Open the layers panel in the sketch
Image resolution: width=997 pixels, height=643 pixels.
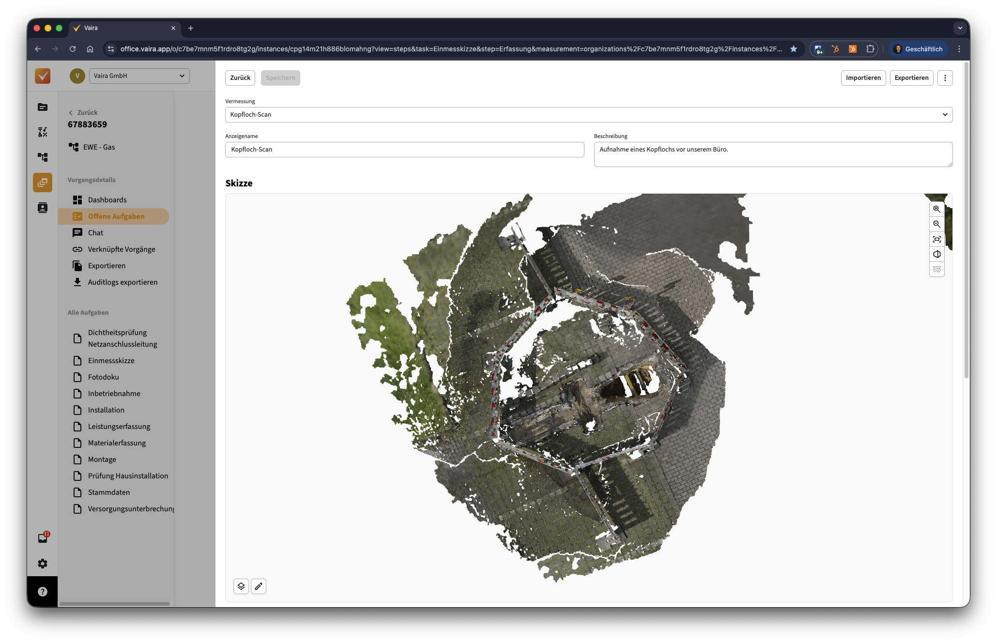pyautogui.click(x=241, y=586)
